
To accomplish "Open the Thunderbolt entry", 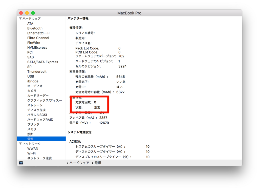I will point(37,71).
